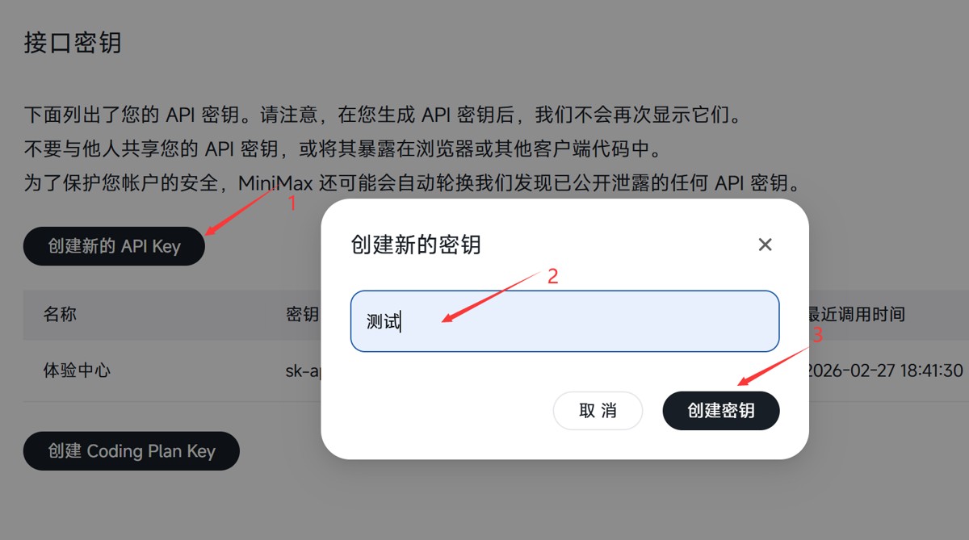
Task: Click the 创建 Coding Plan Key button
Action: tap(132, 451)
